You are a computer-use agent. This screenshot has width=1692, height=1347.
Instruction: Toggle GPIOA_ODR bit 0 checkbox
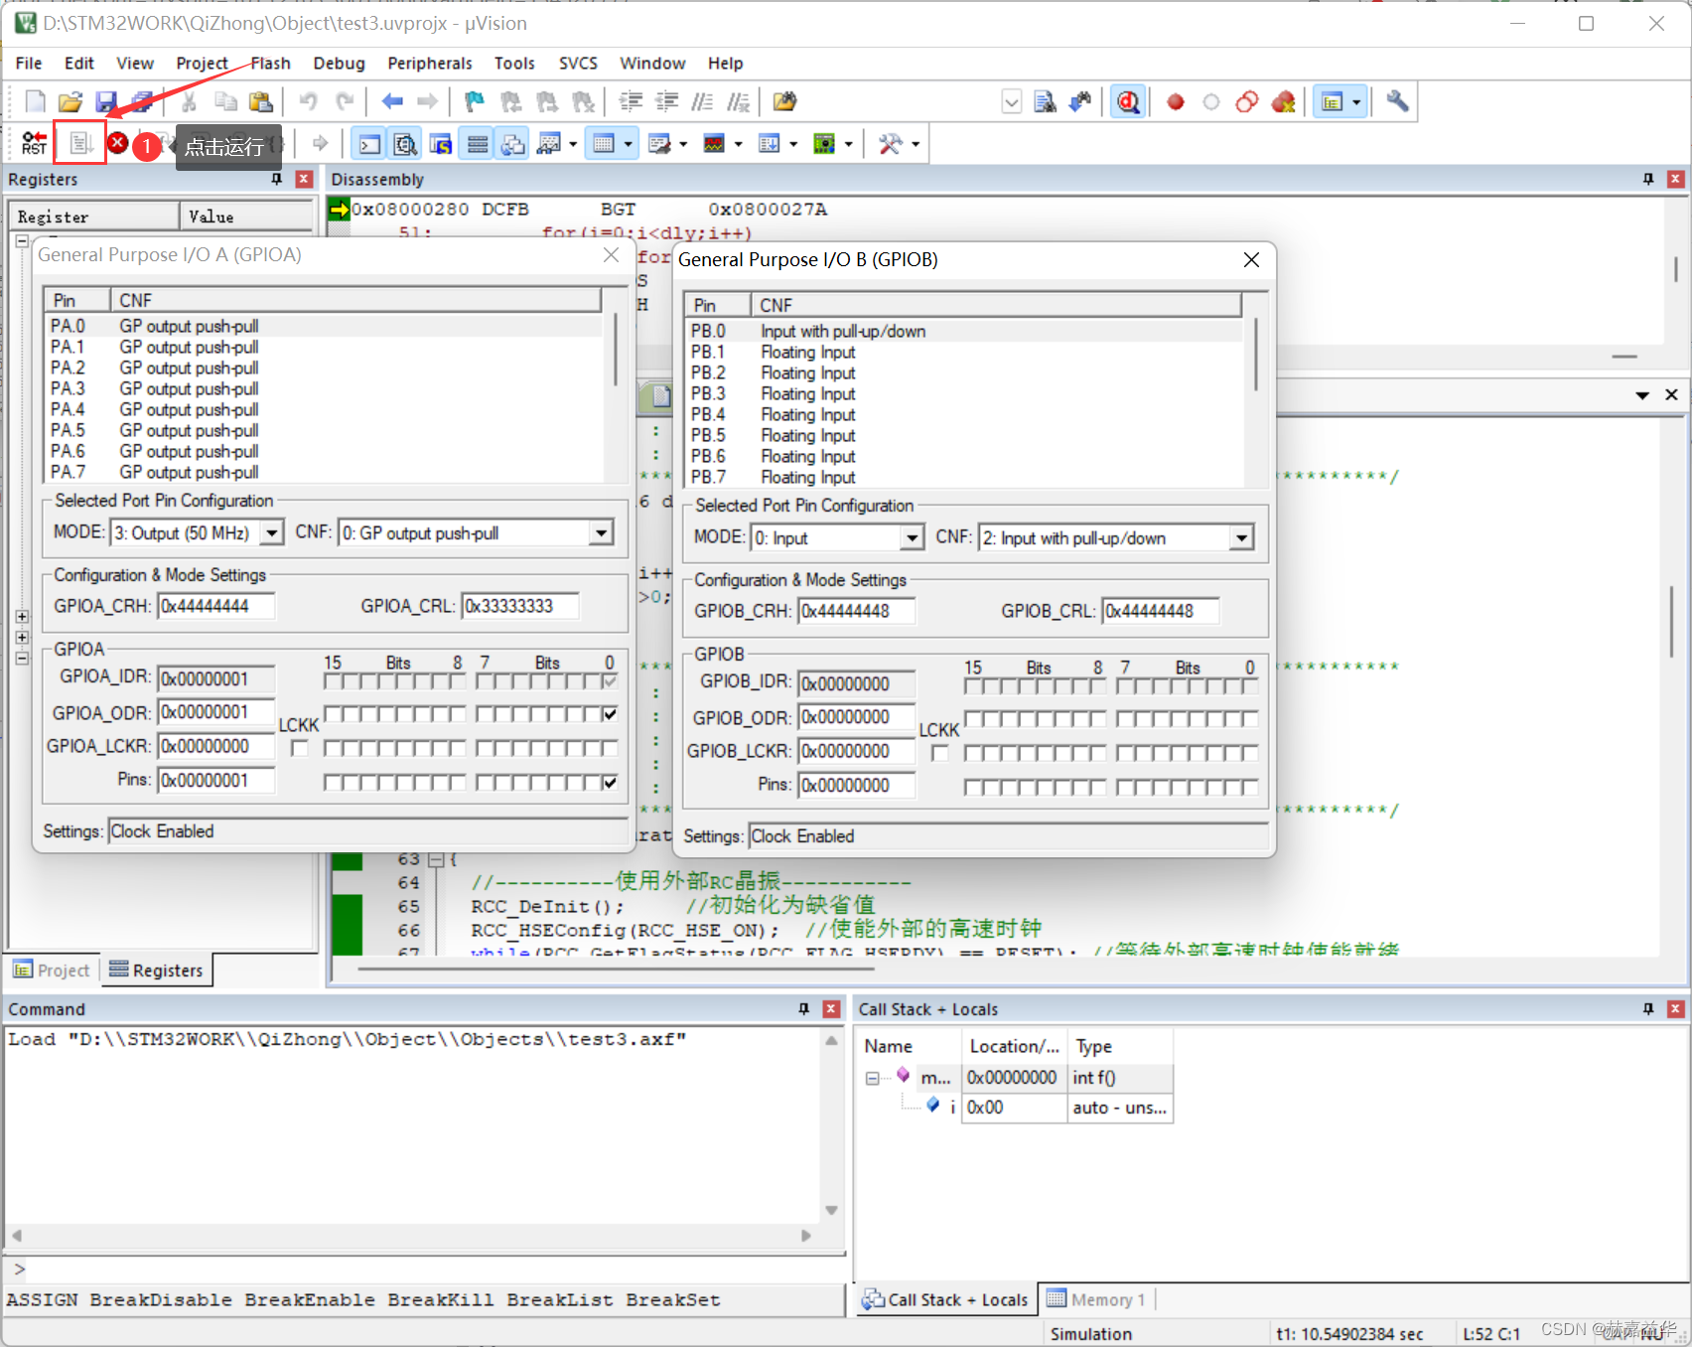click(610, 714)
